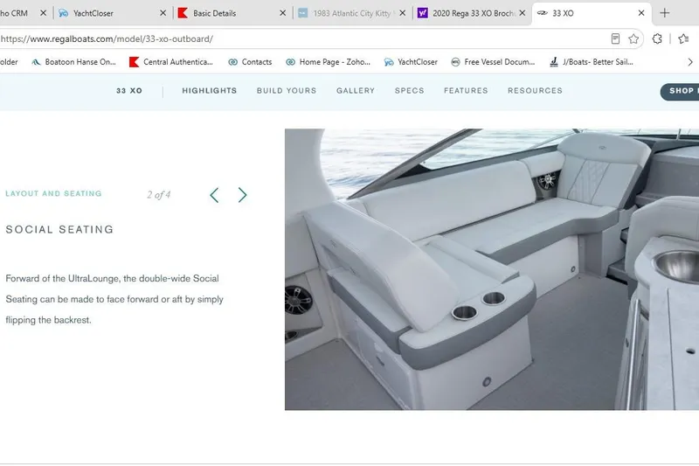The image size is (699, 466).
Task: Go to Highlights section
Action: (x=210, y=91)
